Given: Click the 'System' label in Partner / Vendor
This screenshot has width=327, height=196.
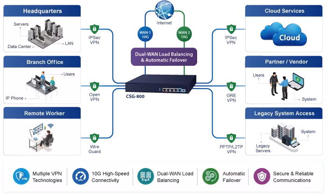Looking at the screenshot, I should click(x=309, y=99).
